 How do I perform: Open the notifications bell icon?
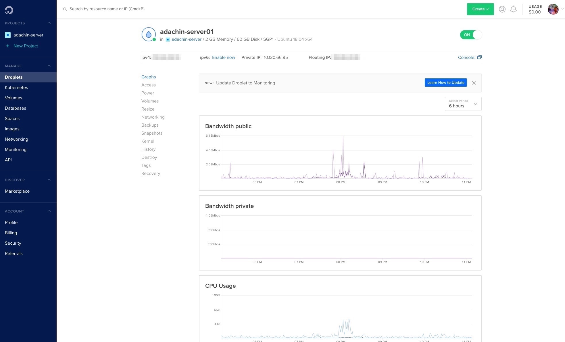point(513,9)
